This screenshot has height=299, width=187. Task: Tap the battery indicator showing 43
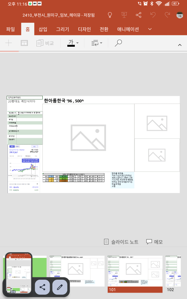pos(175,4)
